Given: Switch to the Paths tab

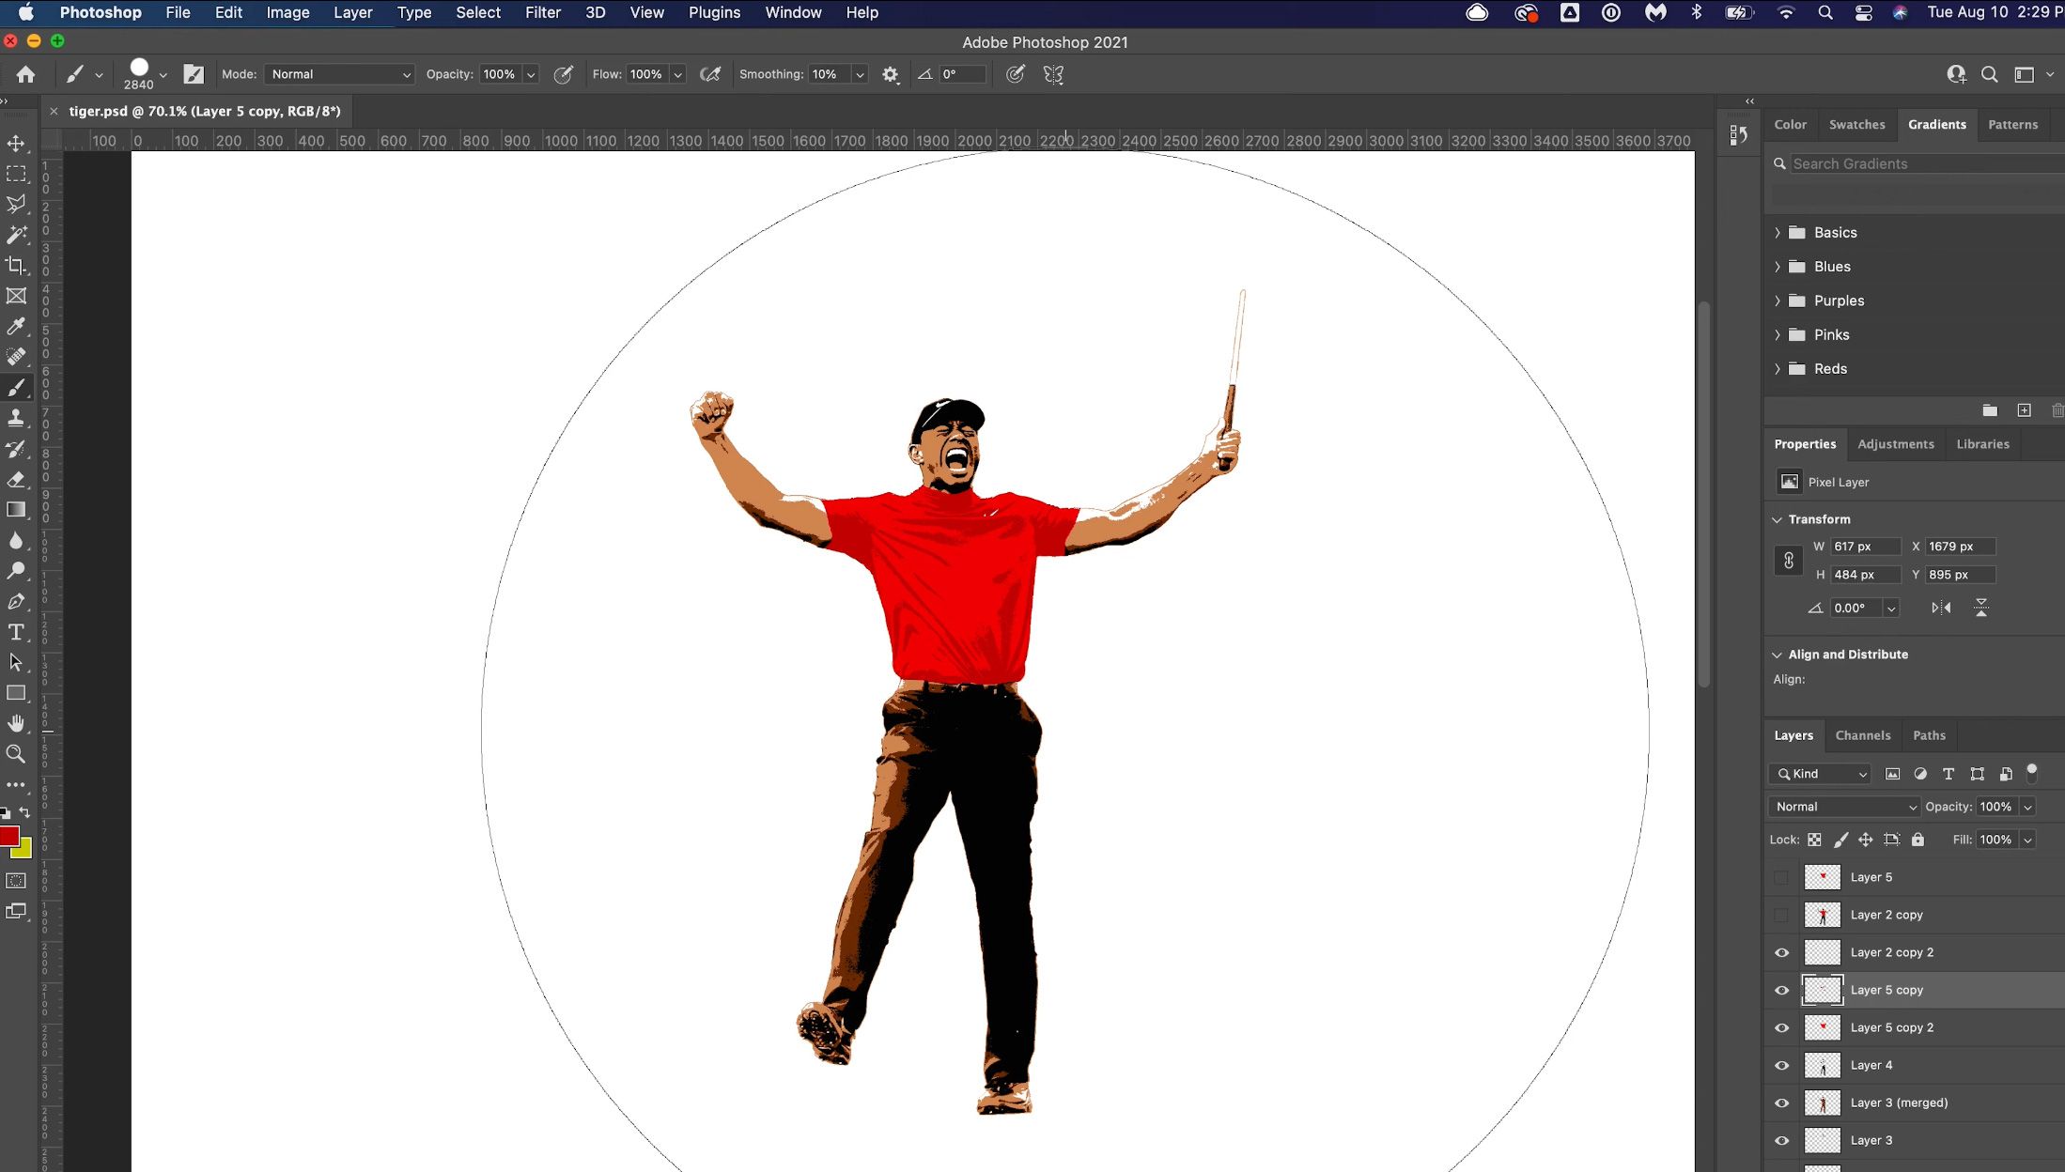Looking at the screenshot, I should [x=1929, y=734].
